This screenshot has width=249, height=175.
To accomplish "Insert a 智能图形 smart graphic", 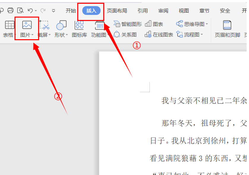I will 127,24.
